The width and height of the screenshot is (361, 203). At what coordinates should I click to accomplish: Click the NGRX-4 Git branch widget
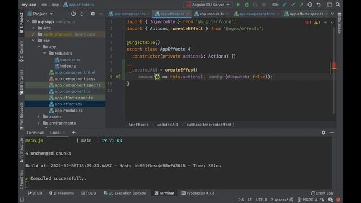coord(307,200)
